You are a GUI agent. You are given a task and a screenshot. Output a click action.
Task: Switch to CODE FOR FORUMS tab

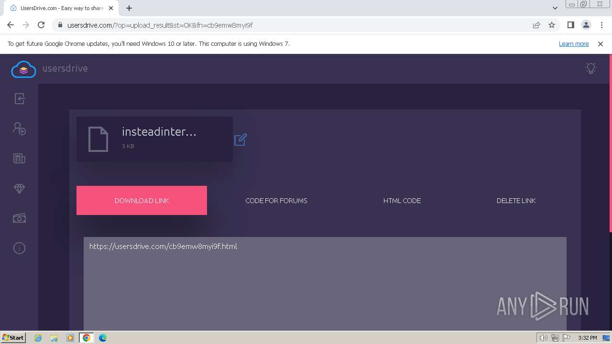(276, 201)
